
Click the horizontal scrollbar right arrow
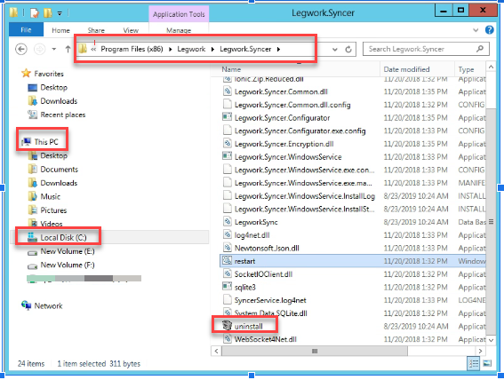click(480, 351)
